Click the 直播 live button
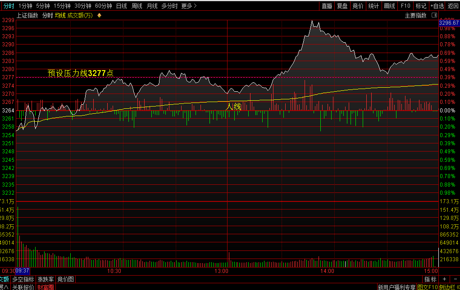Image resolution: width=460 pixels, height=290 pixels. [x=327, y=6]
